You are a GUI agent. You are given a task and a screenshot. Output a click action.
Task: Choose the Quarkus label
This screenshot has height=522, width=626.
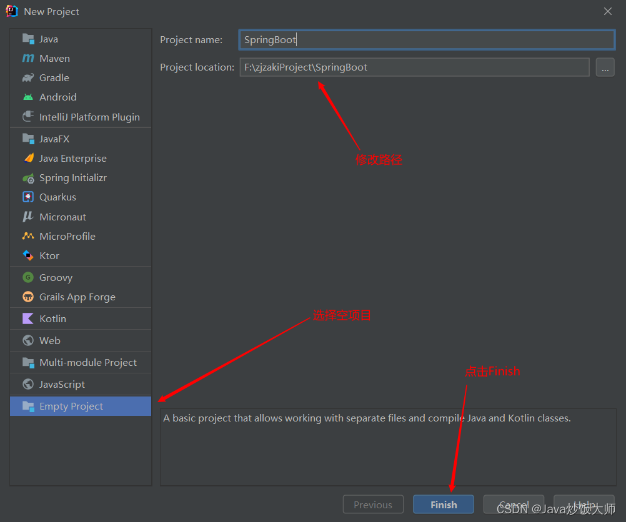pyautogui.click(x=57, y=197)
